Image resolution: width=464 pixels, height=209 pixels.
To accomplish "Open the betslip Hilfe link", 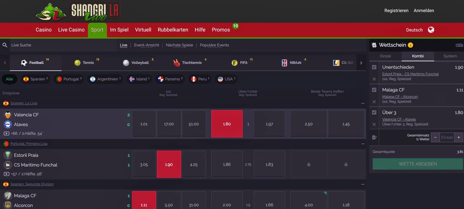I will tap(459, 45).
